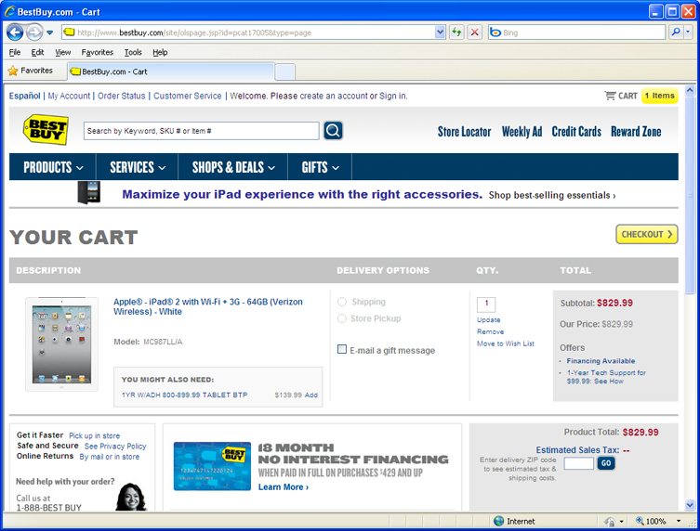700x531 pixels.
Task: Expand the SHOPS & DEALS menu
Action: [x=233, y=167]
